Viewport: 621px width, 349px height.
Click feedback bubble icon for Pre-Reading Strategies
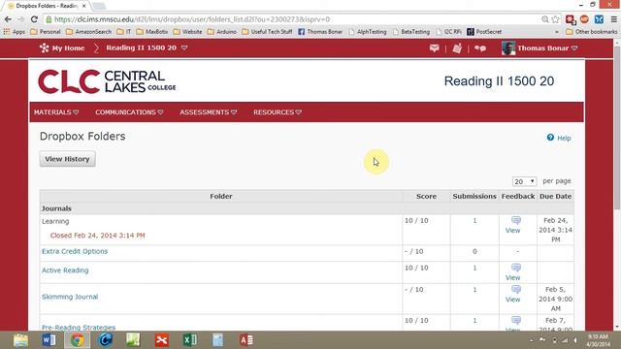coord(515,320)
